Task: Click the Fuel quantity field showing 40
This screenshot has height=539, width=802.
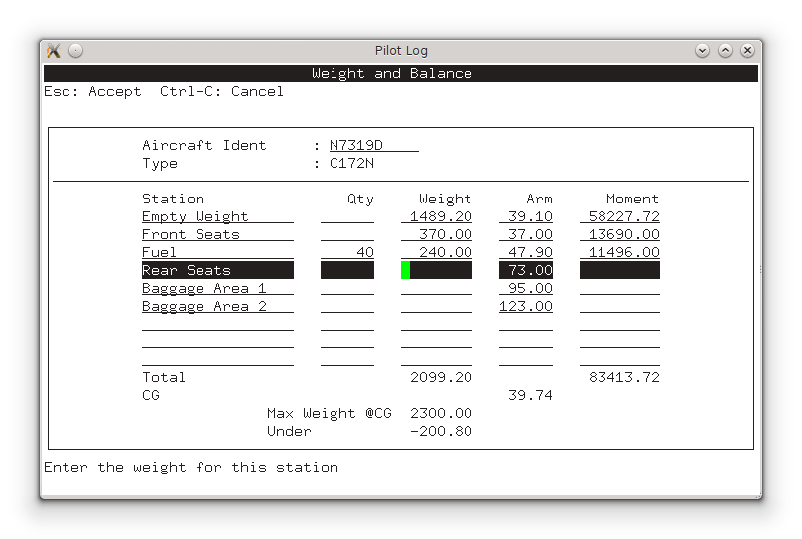Action: tap(347, 253)
